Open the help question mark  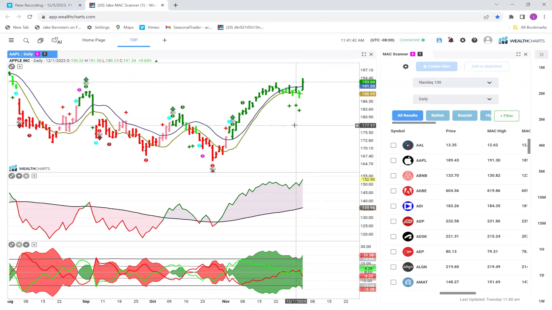tap(474, 40)
